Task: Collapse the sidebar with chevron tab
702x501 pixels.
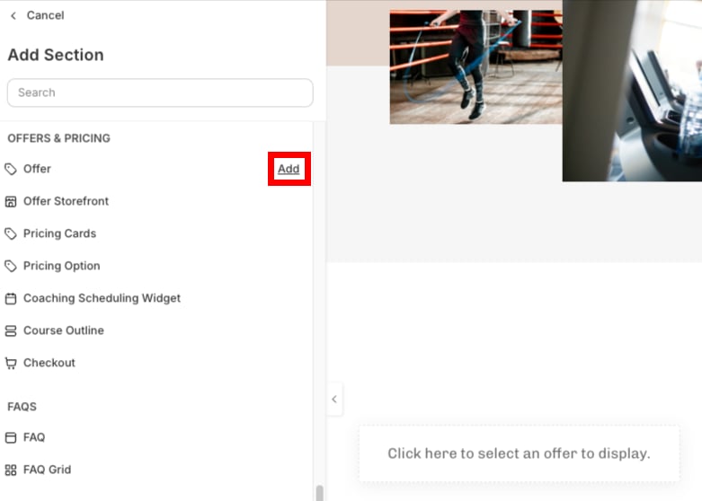Action: click(x=334, y=399)
